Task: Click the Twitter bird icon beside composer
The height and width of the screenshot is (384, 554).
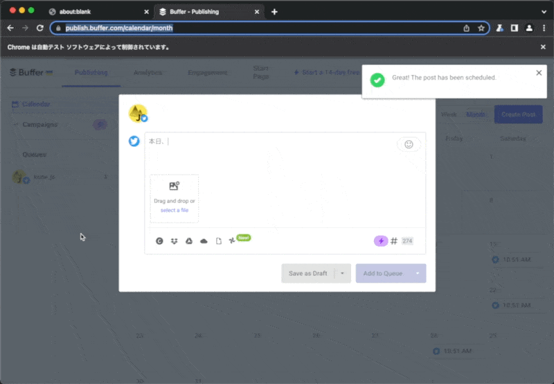Action: tap(134, 141)
